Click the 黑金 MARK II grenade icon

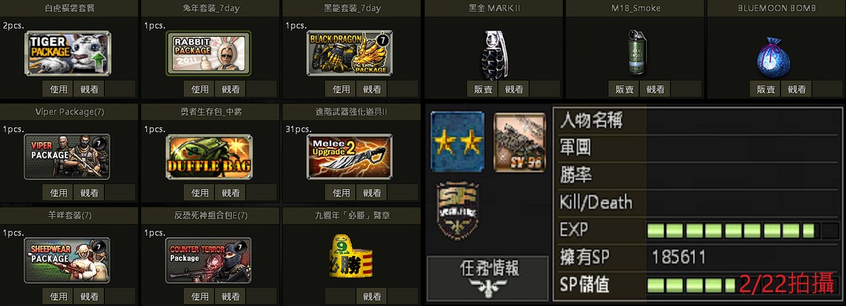coord(491,55)
